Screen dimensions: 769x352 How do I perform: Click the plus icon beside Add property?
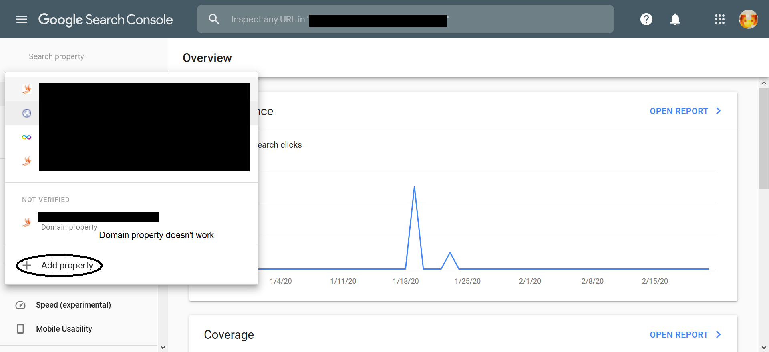27,265
